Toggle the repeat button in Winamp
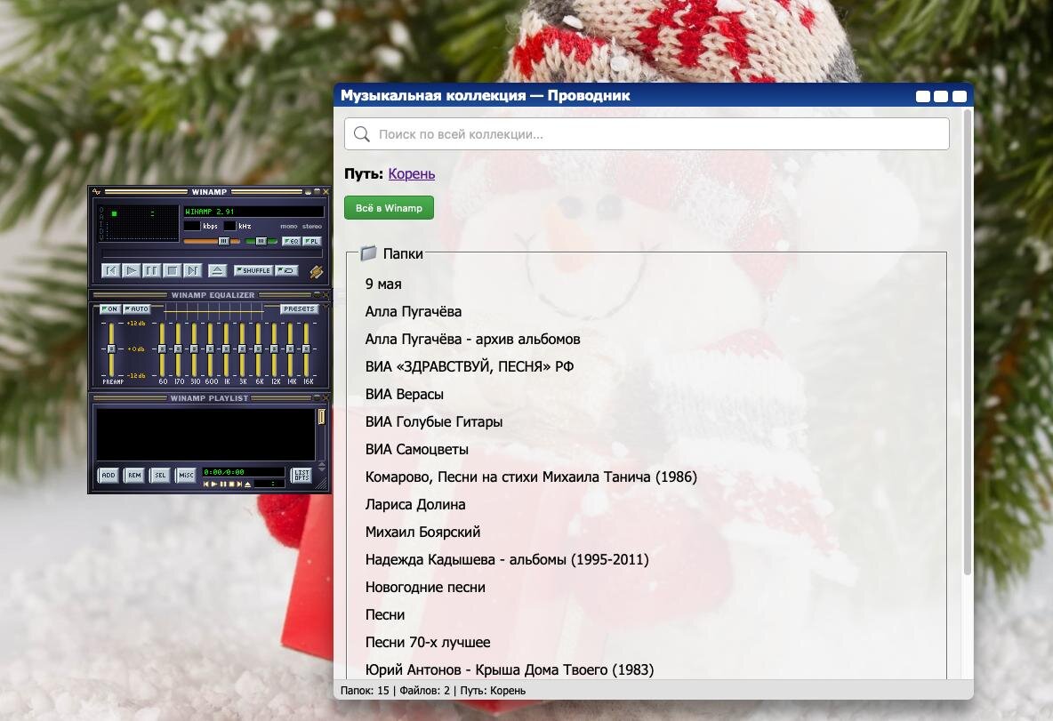1053x721 pixels. [286, 270]
